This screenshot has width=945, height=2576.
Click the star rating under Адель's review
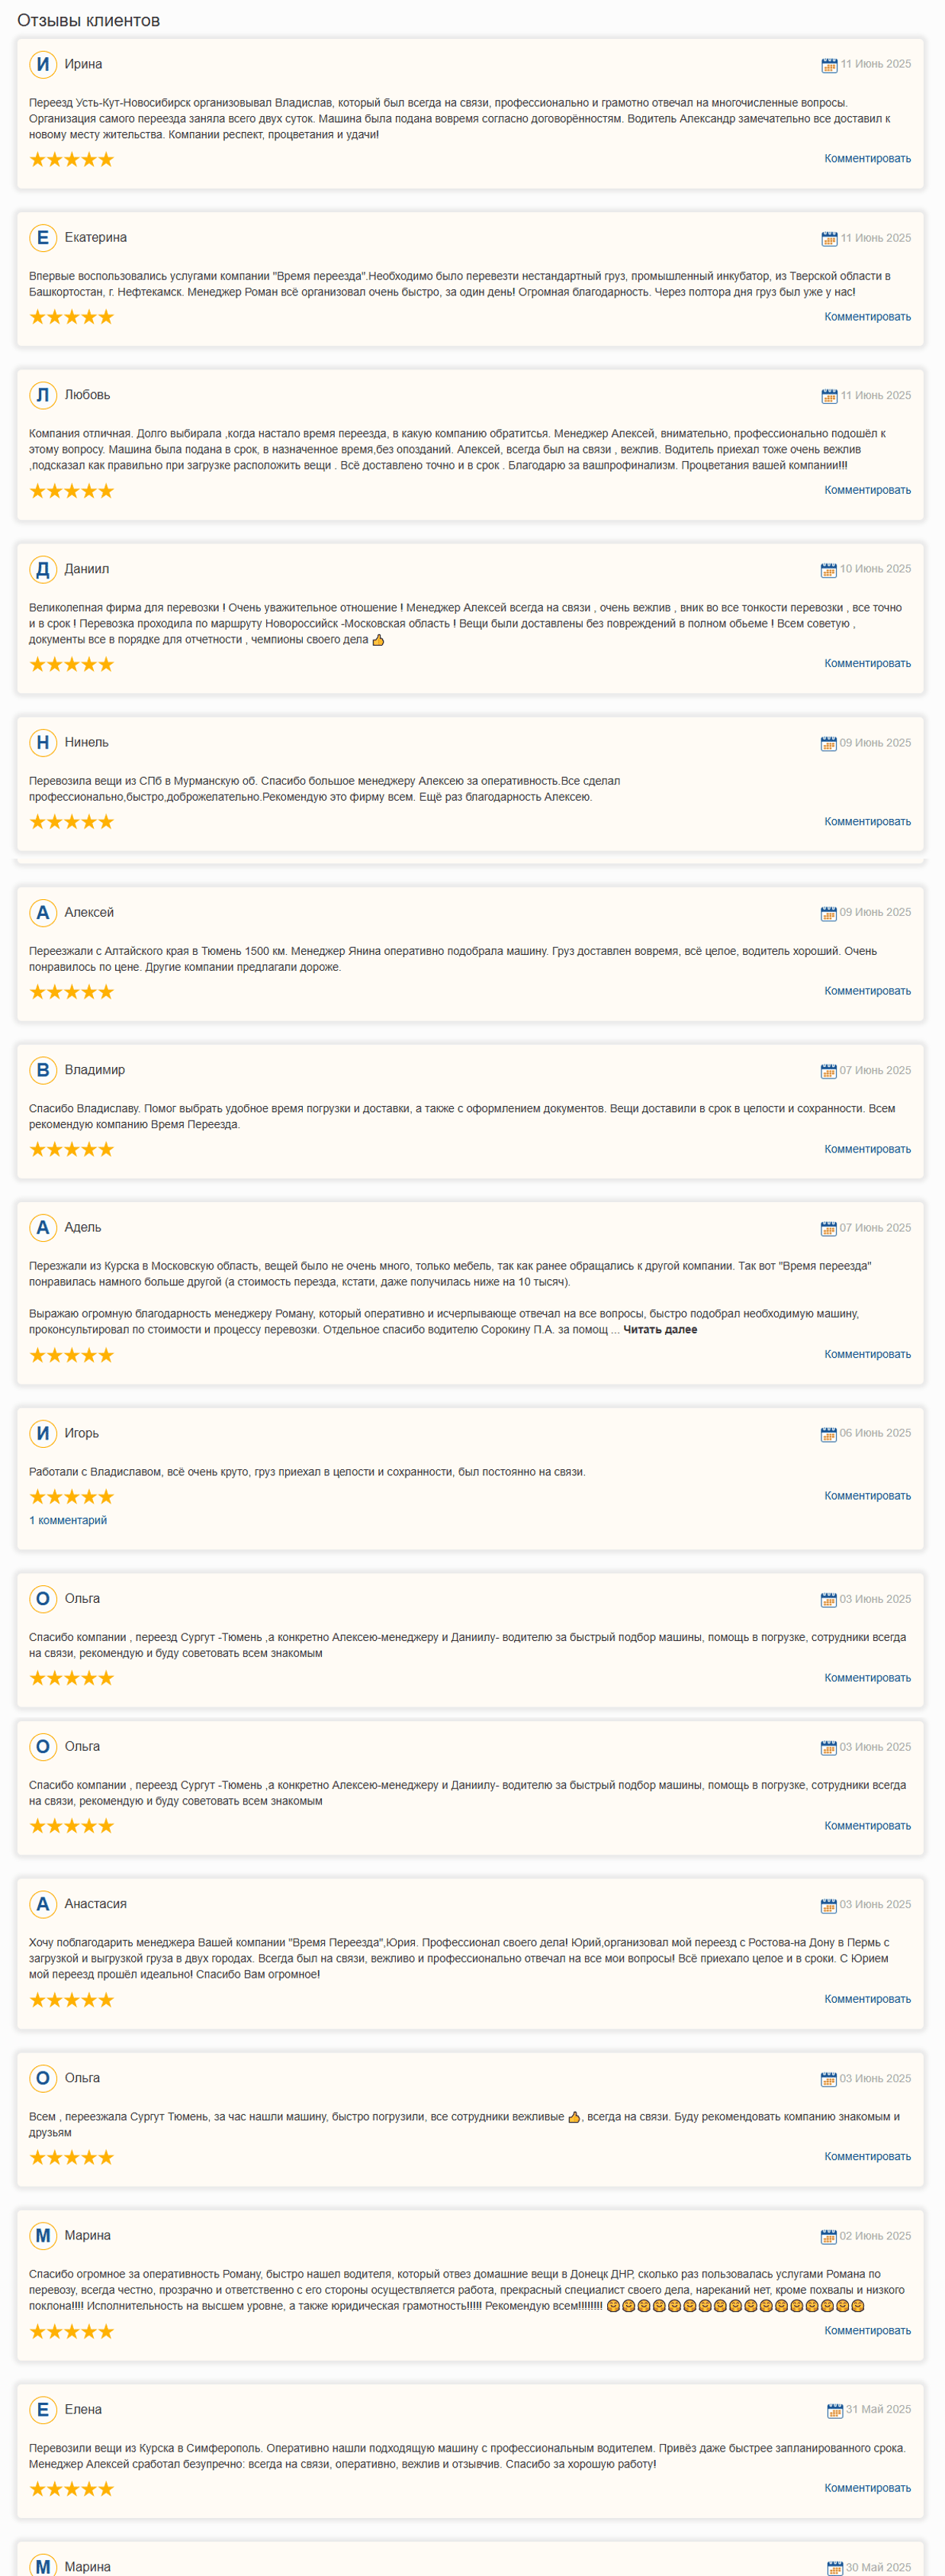pyautogui.click(x=72, y=1355)
